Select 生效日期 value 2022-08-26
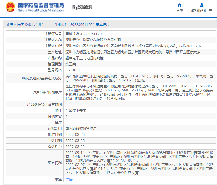Viewport: 217px width, 185px height. tap(75, 141)
